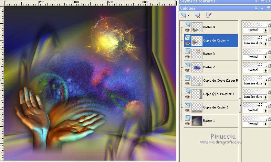
Task: Pin the Calques panel
Action: tap(256, 8)
